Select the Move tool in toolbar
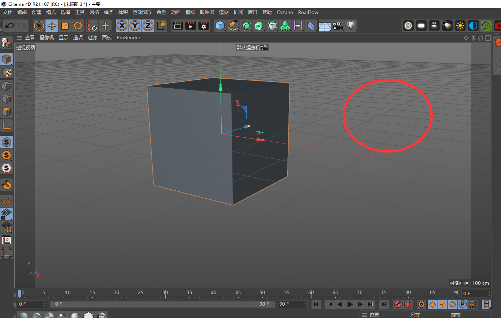The image size is (501, 318). coord(52,26)
